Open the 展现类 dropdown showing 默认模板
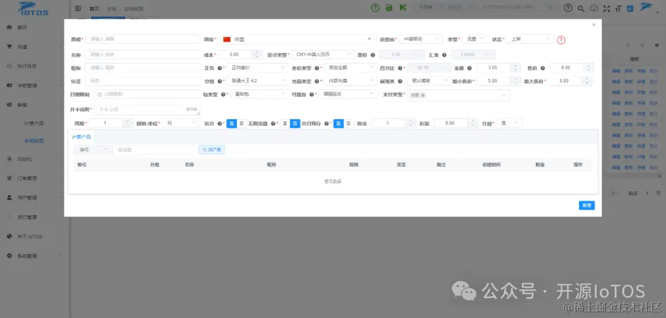Image resolution: width=666 pixels, height=318 pixels. pyautogui.click(x=429, y=81)
